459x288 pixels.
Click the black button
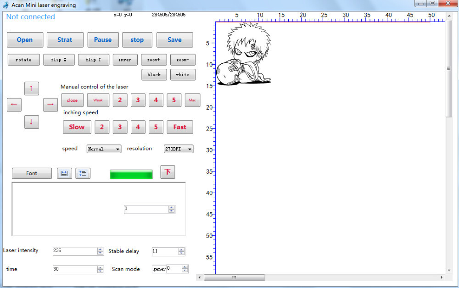point(154,75)
